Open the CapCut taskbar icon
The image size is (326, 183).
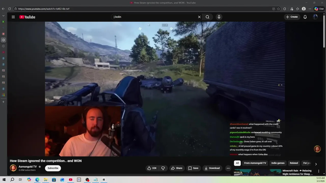pyautogui.click(x=104, y=180)
